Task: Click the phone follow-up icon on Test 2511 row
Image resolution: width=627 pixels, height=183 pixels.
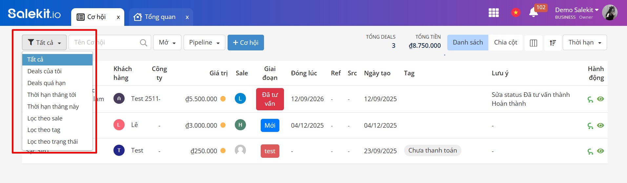Action: (x=590, y=99)
